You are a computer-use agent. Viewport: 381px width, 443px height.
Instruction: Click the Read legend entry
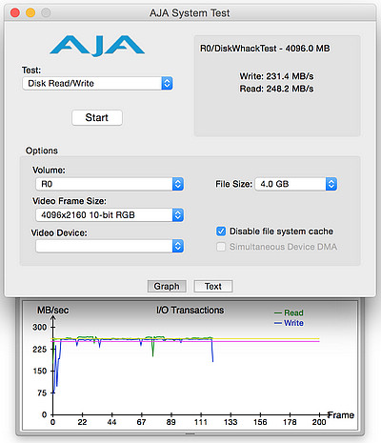(x=289, y=312)
